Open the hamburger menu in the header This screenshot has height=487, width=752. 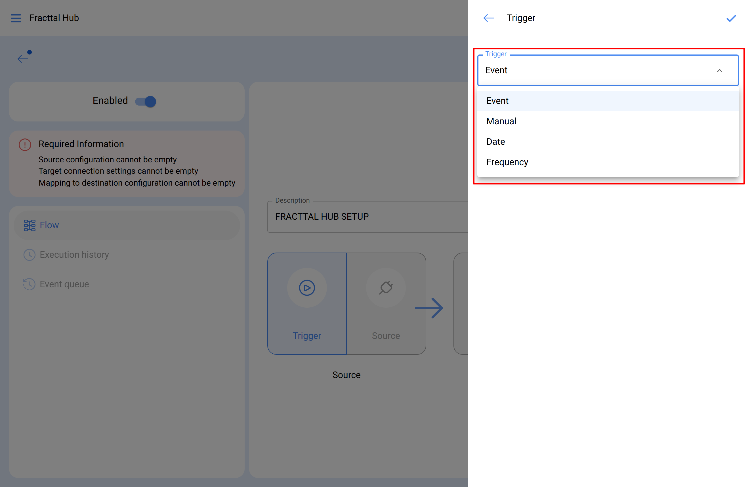pos(16,18)
